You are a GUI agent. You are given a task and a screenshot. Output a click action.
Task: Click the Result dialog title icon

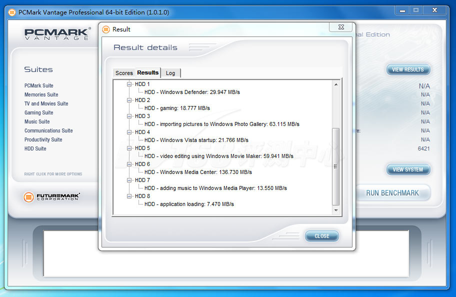[106, 29]
